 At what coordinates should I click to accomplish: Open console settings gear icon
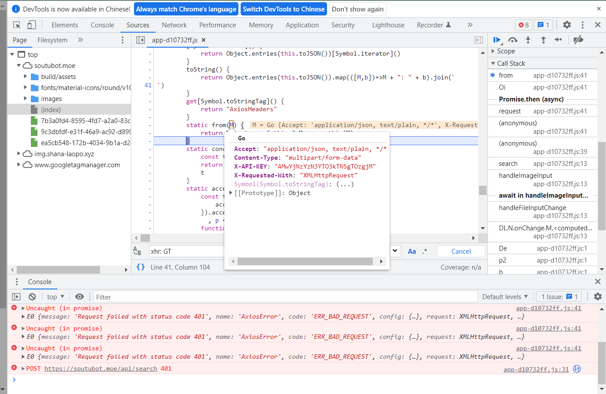pyautogui.click(x=598, y=296)
